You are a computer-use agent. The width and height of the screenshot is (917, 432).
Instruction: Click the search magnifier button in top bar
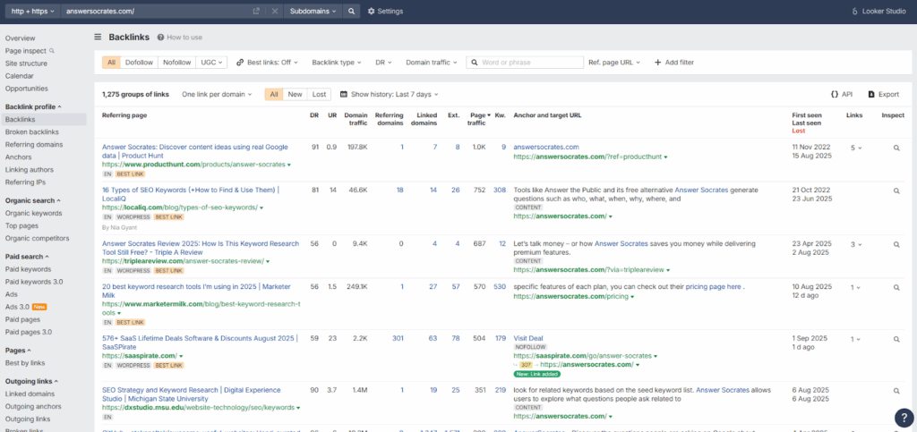point(351,11)
